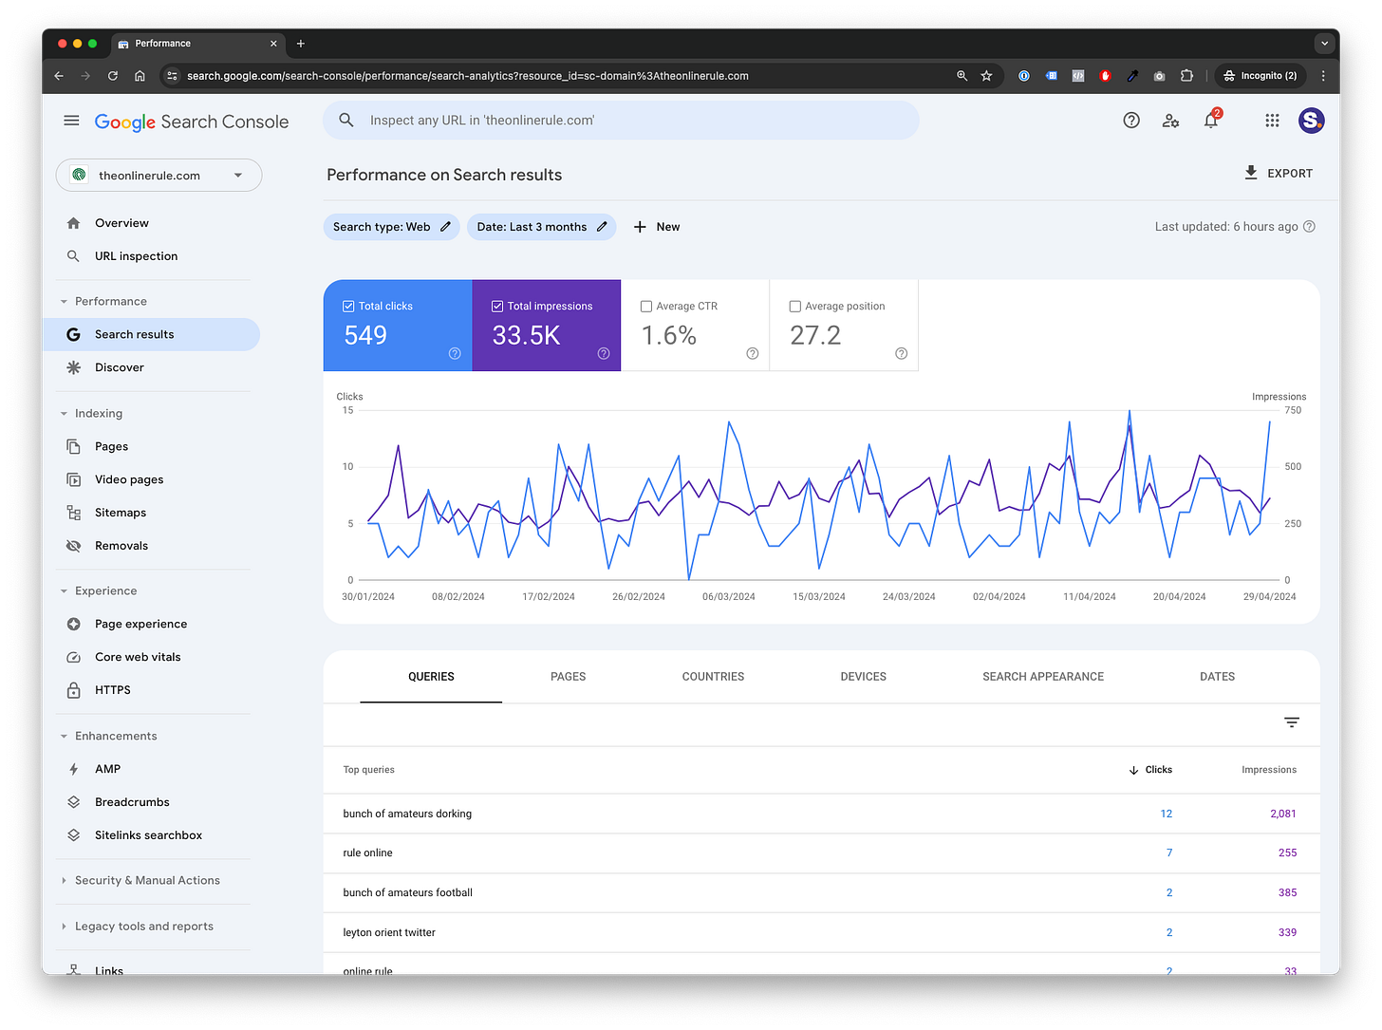
Task: Click query 'bunch of amateurs dorking'
Action: (x=407, y=814)
